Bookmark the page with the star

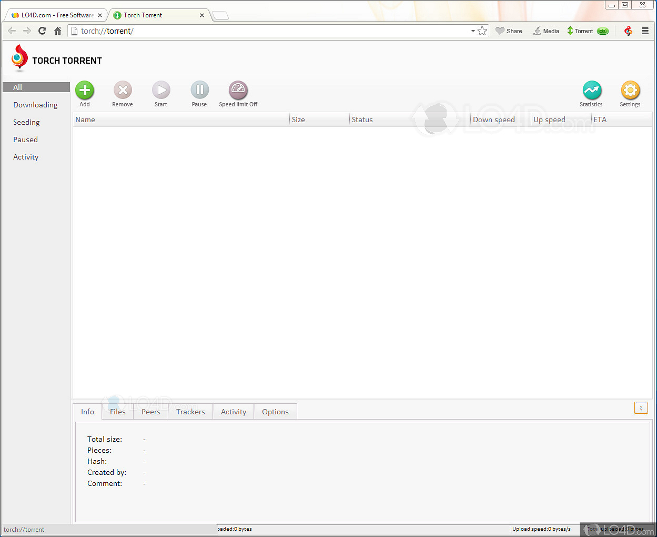point(482,31)
